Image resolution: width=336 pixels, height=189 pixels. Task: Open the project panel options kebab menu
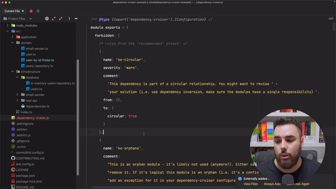[69, 19]
